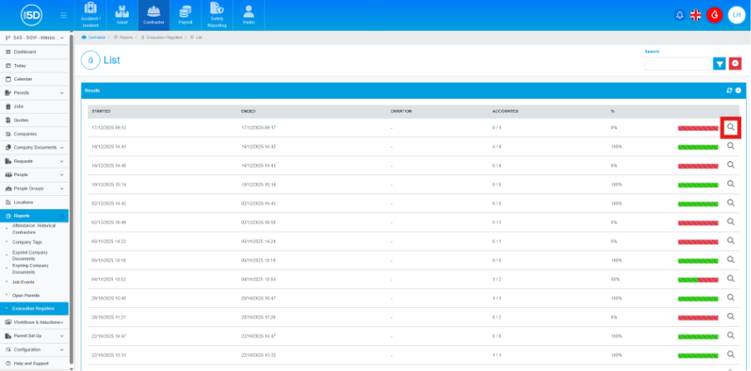Open the SAS - SOW site dropdown
Viewport: 751px width, 371px height.
[x=35, y=38]
